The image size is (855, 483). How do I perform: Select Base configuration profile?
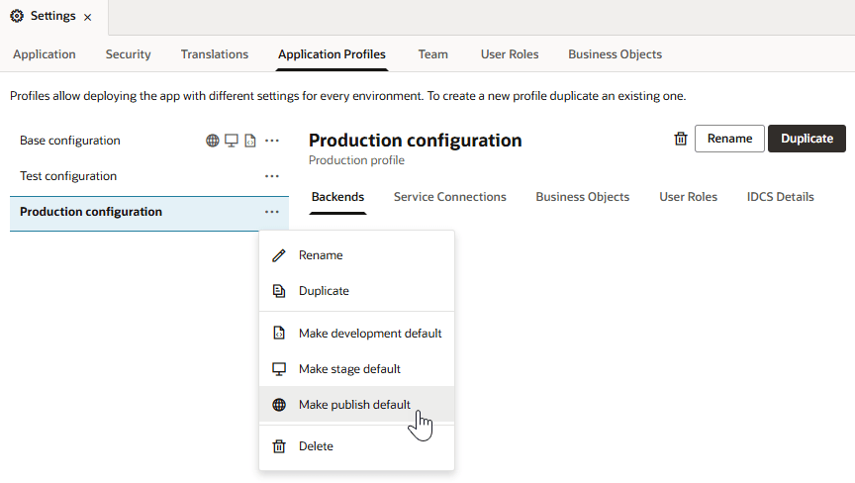point(70,141)
